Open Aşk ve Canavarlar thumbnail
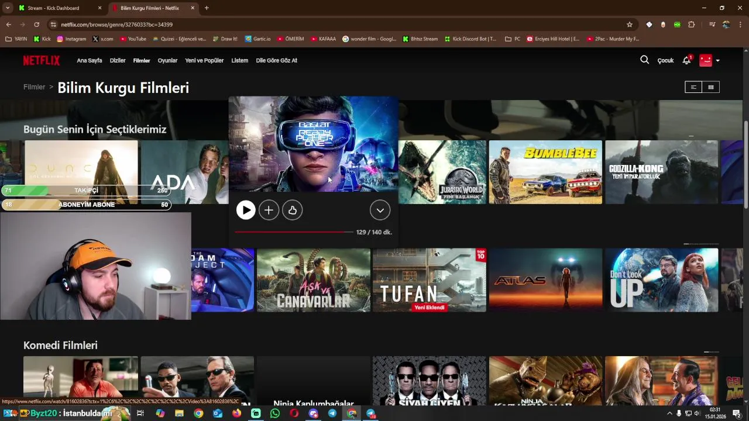Image resolution: width=749 pixels, height=421 pixels. click(314, 280)
